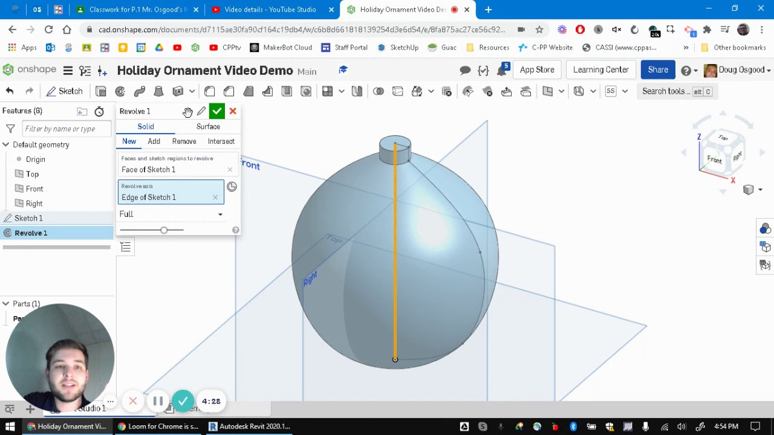774x435 pixels.
Task: Click the Thicken tool icon
Action: 178,91
